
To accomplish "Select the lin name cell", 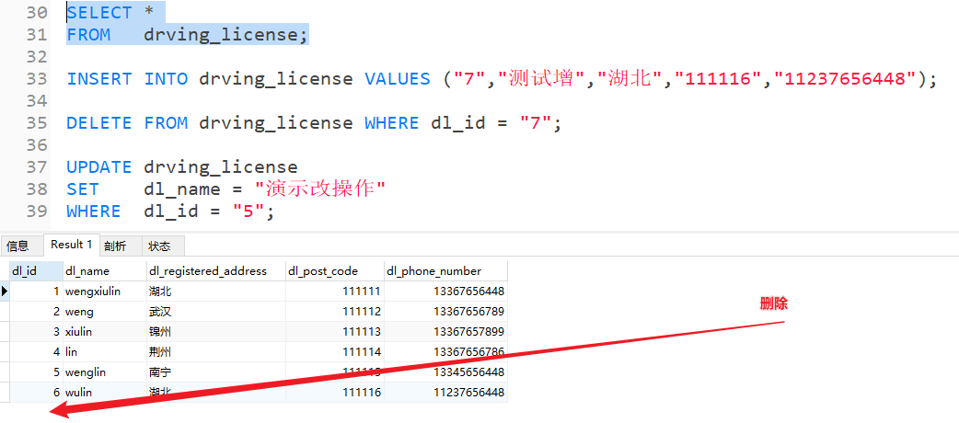I will pos(105,352).
